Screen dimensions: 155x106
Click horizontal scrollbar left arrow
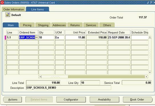[40, 77]
